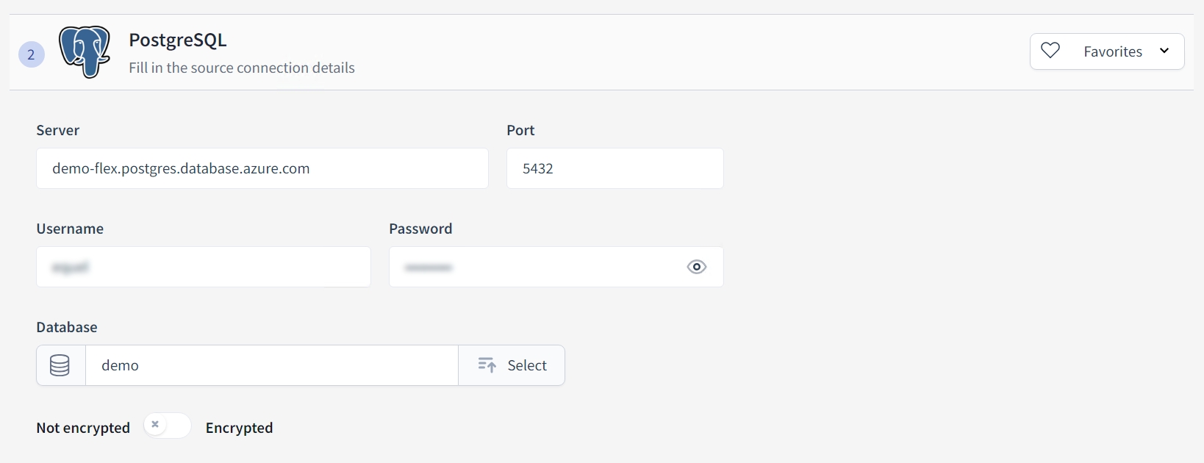Click the PostgreSQL heading text

pyautogui.click(x=178, y=40)
